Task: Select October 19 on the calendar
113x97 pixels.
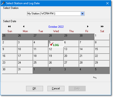Action: [56, 57]
